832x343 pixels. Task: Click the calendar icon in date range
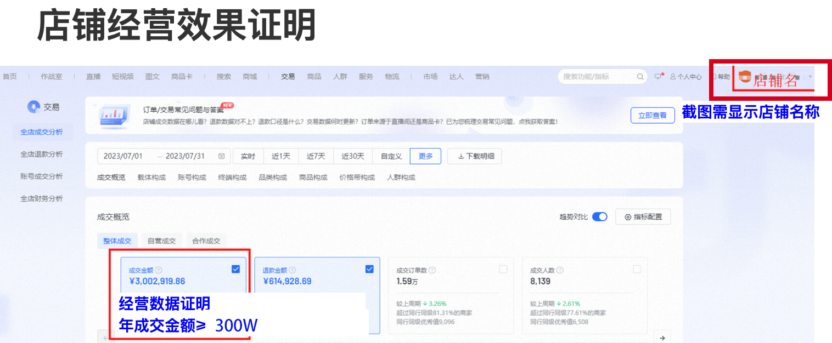click(222, 156)
